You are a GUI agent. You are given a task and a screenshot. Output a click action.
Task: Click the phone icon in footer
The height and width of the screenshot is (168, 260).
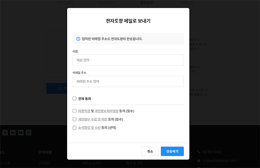point(199,152)
